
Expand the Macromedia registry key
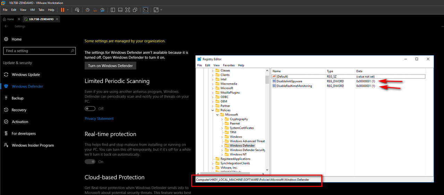point(213,84)
